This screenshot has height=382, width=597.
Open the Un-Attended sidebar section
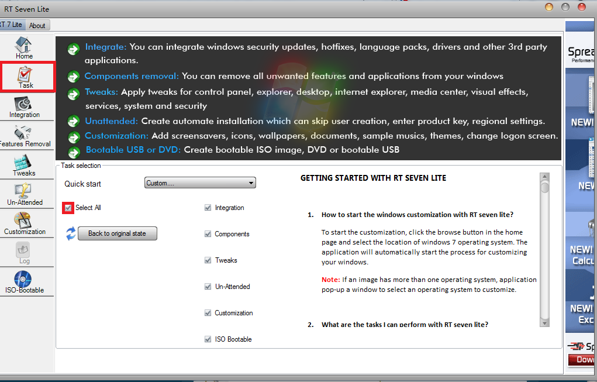tap(25, 195)
